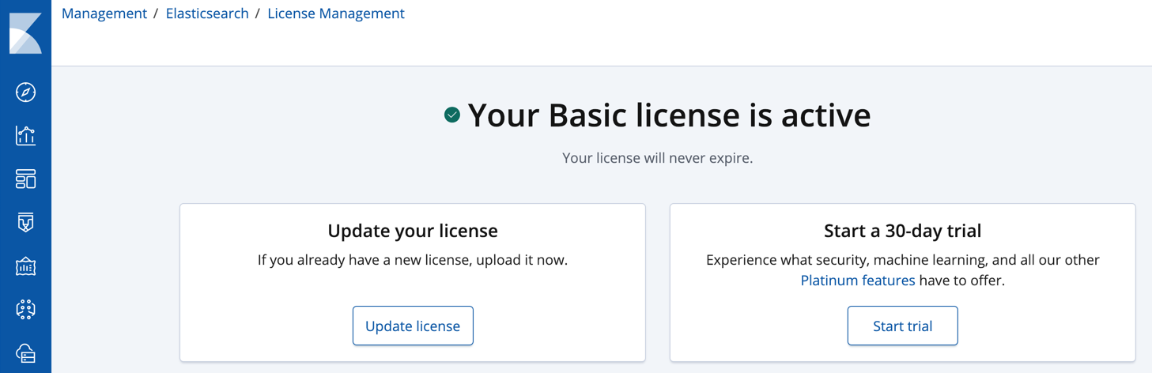Follow the Platinum features link
Image resolution: width=1152 pixels, height=373 pixels.
[x=858, y=281]
